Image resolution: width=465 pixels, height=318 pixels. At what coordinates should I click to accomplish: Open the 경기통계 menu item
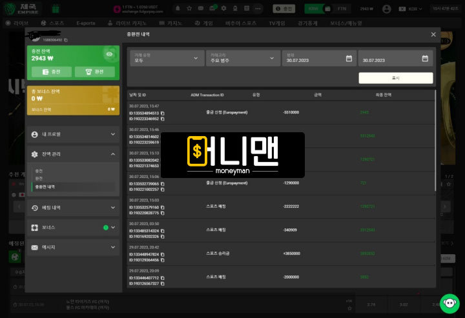(307, 23)
